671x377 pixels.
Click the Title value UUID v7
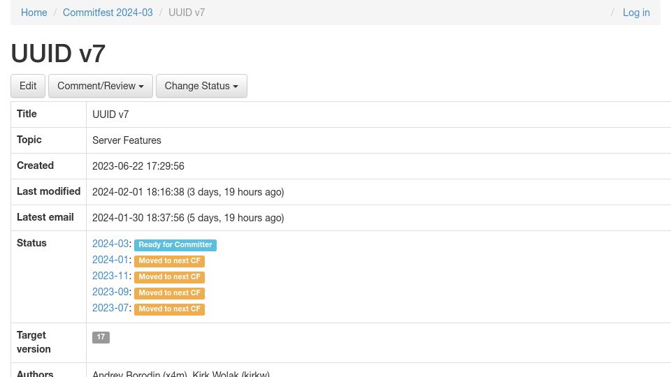[110, 114]
